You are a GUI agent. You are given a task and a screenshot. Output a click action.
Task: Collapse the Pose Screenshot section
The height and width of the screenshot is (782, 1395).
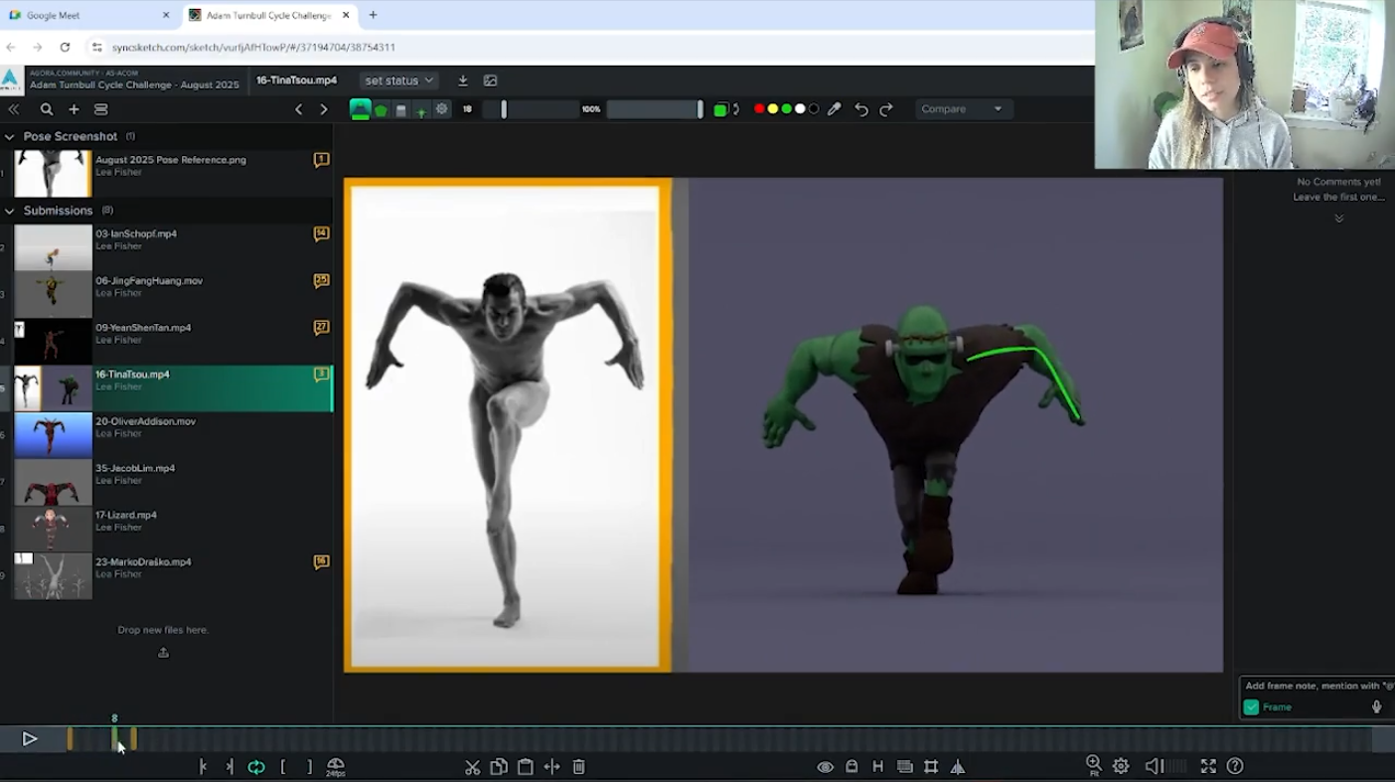pyautogui.click(x=9, y=136)
